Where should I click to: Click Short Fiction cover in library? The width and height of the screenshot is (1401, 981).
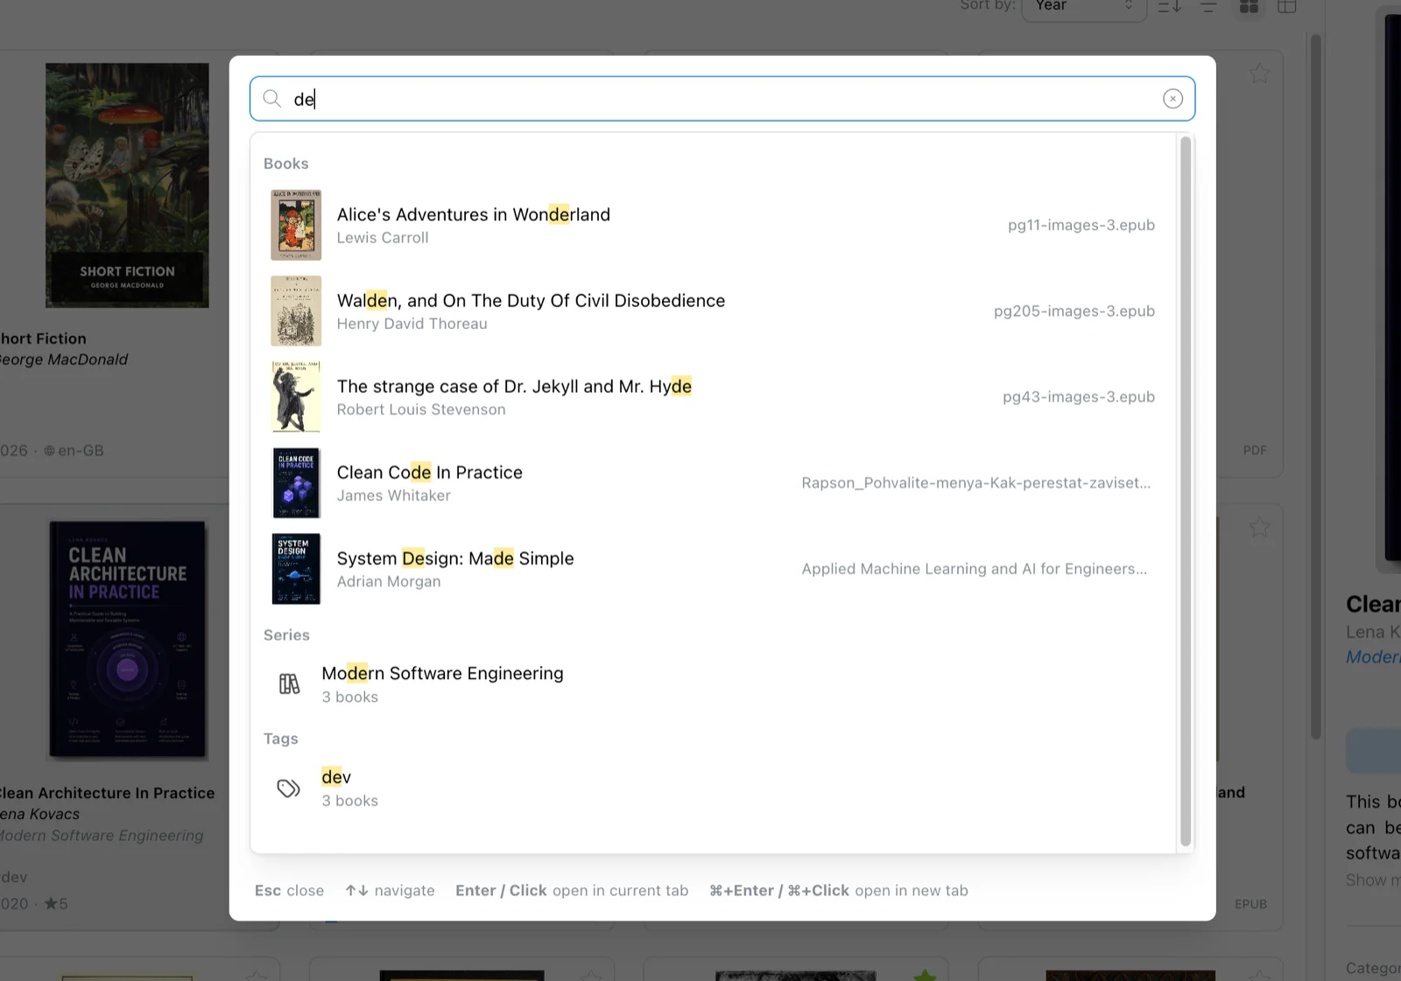(x=127, y=185)
